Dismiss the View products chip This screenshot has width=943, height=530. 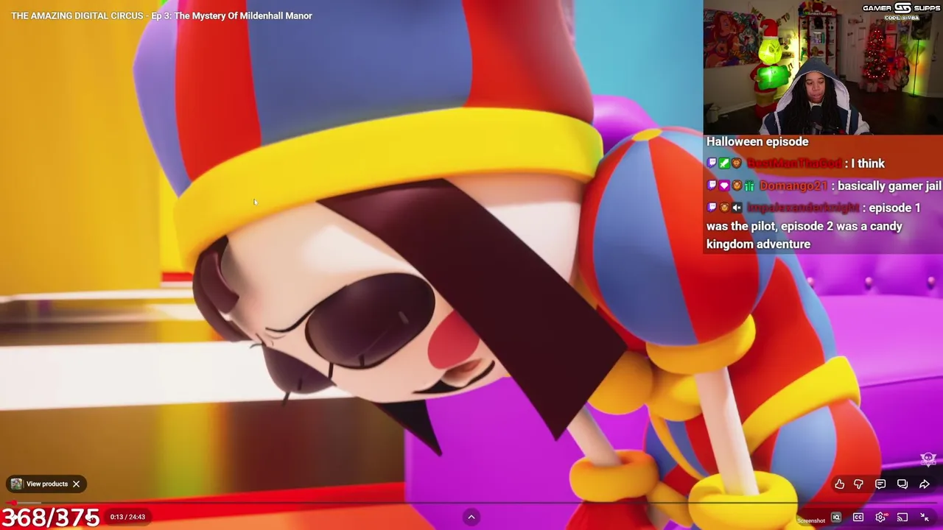(76, 484)
